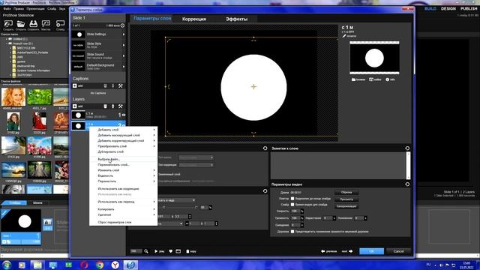
Task: Click the zoom magnifier icon below preview
Action: pos(146,251)
